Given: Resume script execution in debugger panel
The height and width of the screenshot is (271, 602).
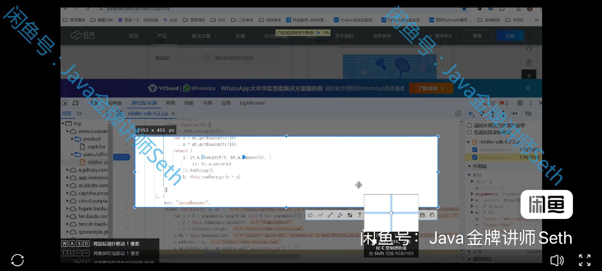Looking at the screenshot, I should [471, 114].
